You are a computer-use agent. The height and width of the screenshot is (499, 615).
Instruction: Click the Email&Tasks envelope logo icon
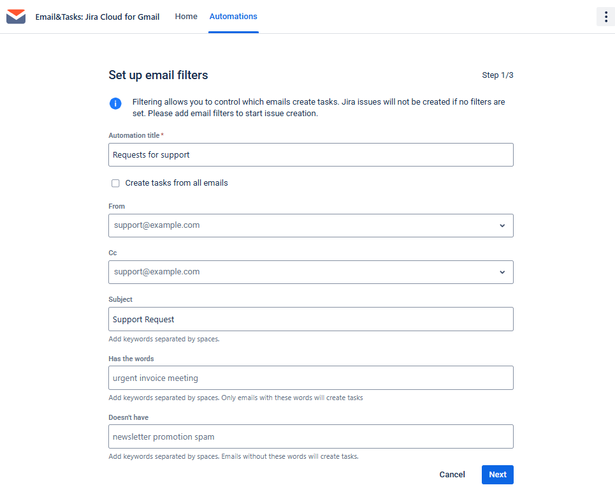pos(16,17)
